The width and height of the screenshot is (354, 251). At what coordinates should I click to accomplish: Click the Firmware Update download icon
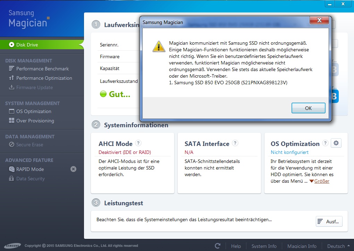tap(11, 87)
